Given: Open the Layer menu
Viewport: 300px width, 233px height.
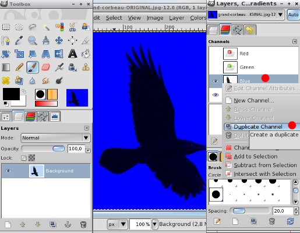Looking at the screenshot, I should tap(177, 18).
